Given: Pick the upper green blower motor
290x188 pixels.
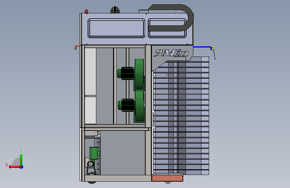Looking at the screenshot, I should (131, 74).
